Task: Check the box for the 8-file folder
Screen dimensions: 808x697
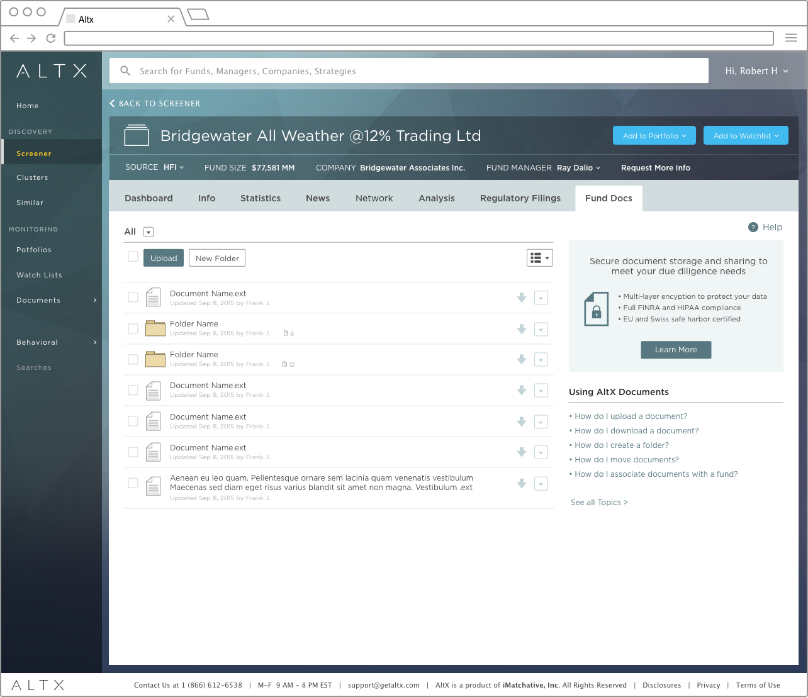Action: click(133, 328)
